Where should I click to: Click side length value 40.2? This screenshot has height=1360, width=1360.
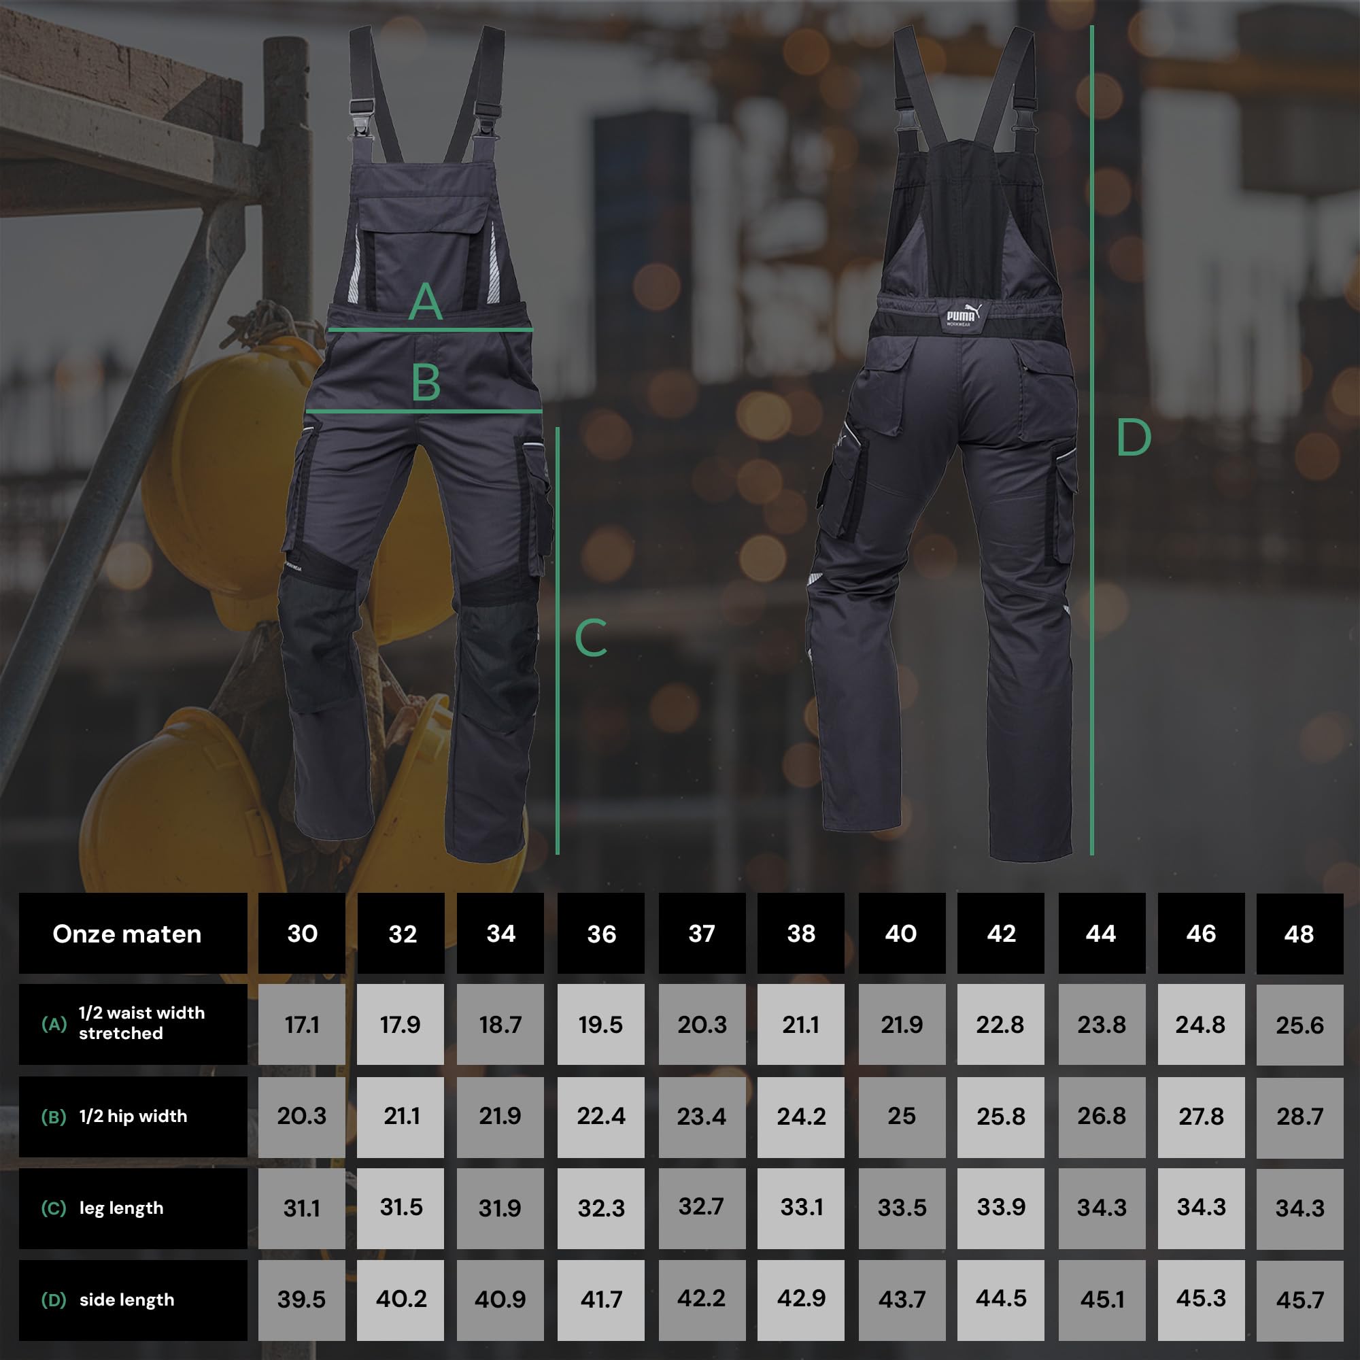(x=401, y=1300)
